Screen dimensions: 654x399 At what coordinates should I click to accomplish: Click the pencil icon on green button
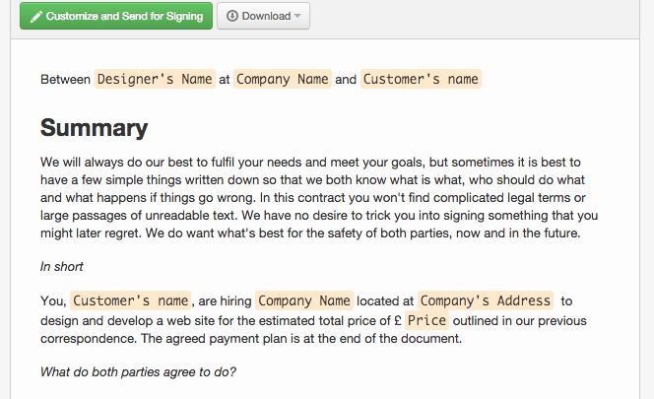(x=36, y=17)
